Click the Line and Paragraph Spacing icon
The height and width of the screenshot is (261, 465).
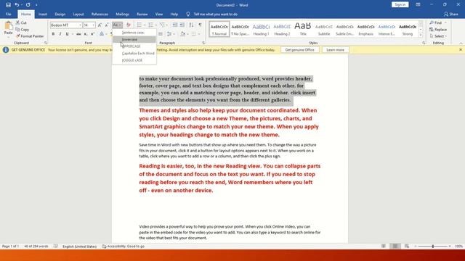[169, 34]
